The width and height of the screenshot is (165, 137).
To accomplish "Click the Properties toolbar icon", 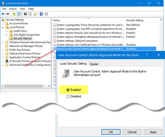I will pyautogui.click(x=30, y=14).
